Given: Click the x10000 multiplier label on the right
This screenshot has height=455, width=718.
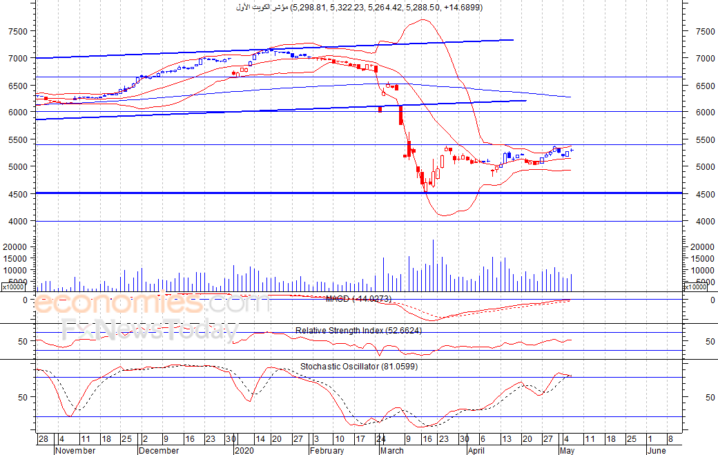Looking at the screenshot, I should (695, 287).
